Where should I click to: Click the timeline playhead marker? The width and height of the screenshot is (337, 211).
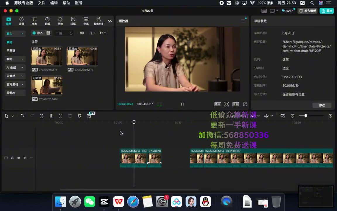tap(134, 122)
